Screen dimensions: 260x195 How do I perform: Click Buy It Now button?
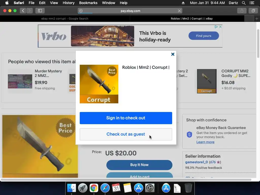coord(139,165)
